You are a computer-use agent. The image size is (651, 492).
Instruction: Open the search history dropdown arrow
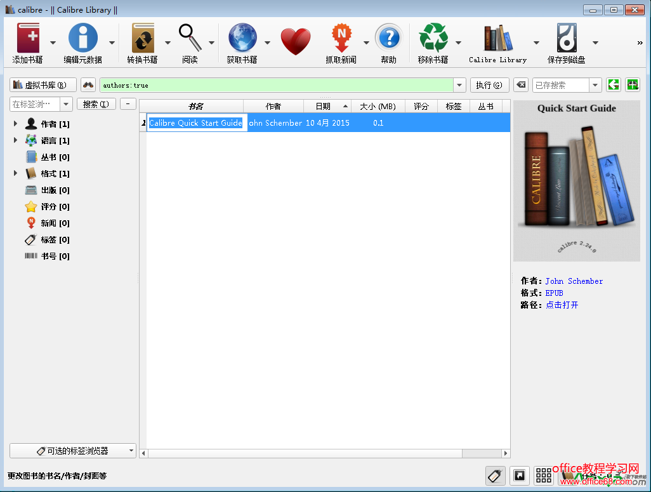pyautogui.click(x=459, y=85)
